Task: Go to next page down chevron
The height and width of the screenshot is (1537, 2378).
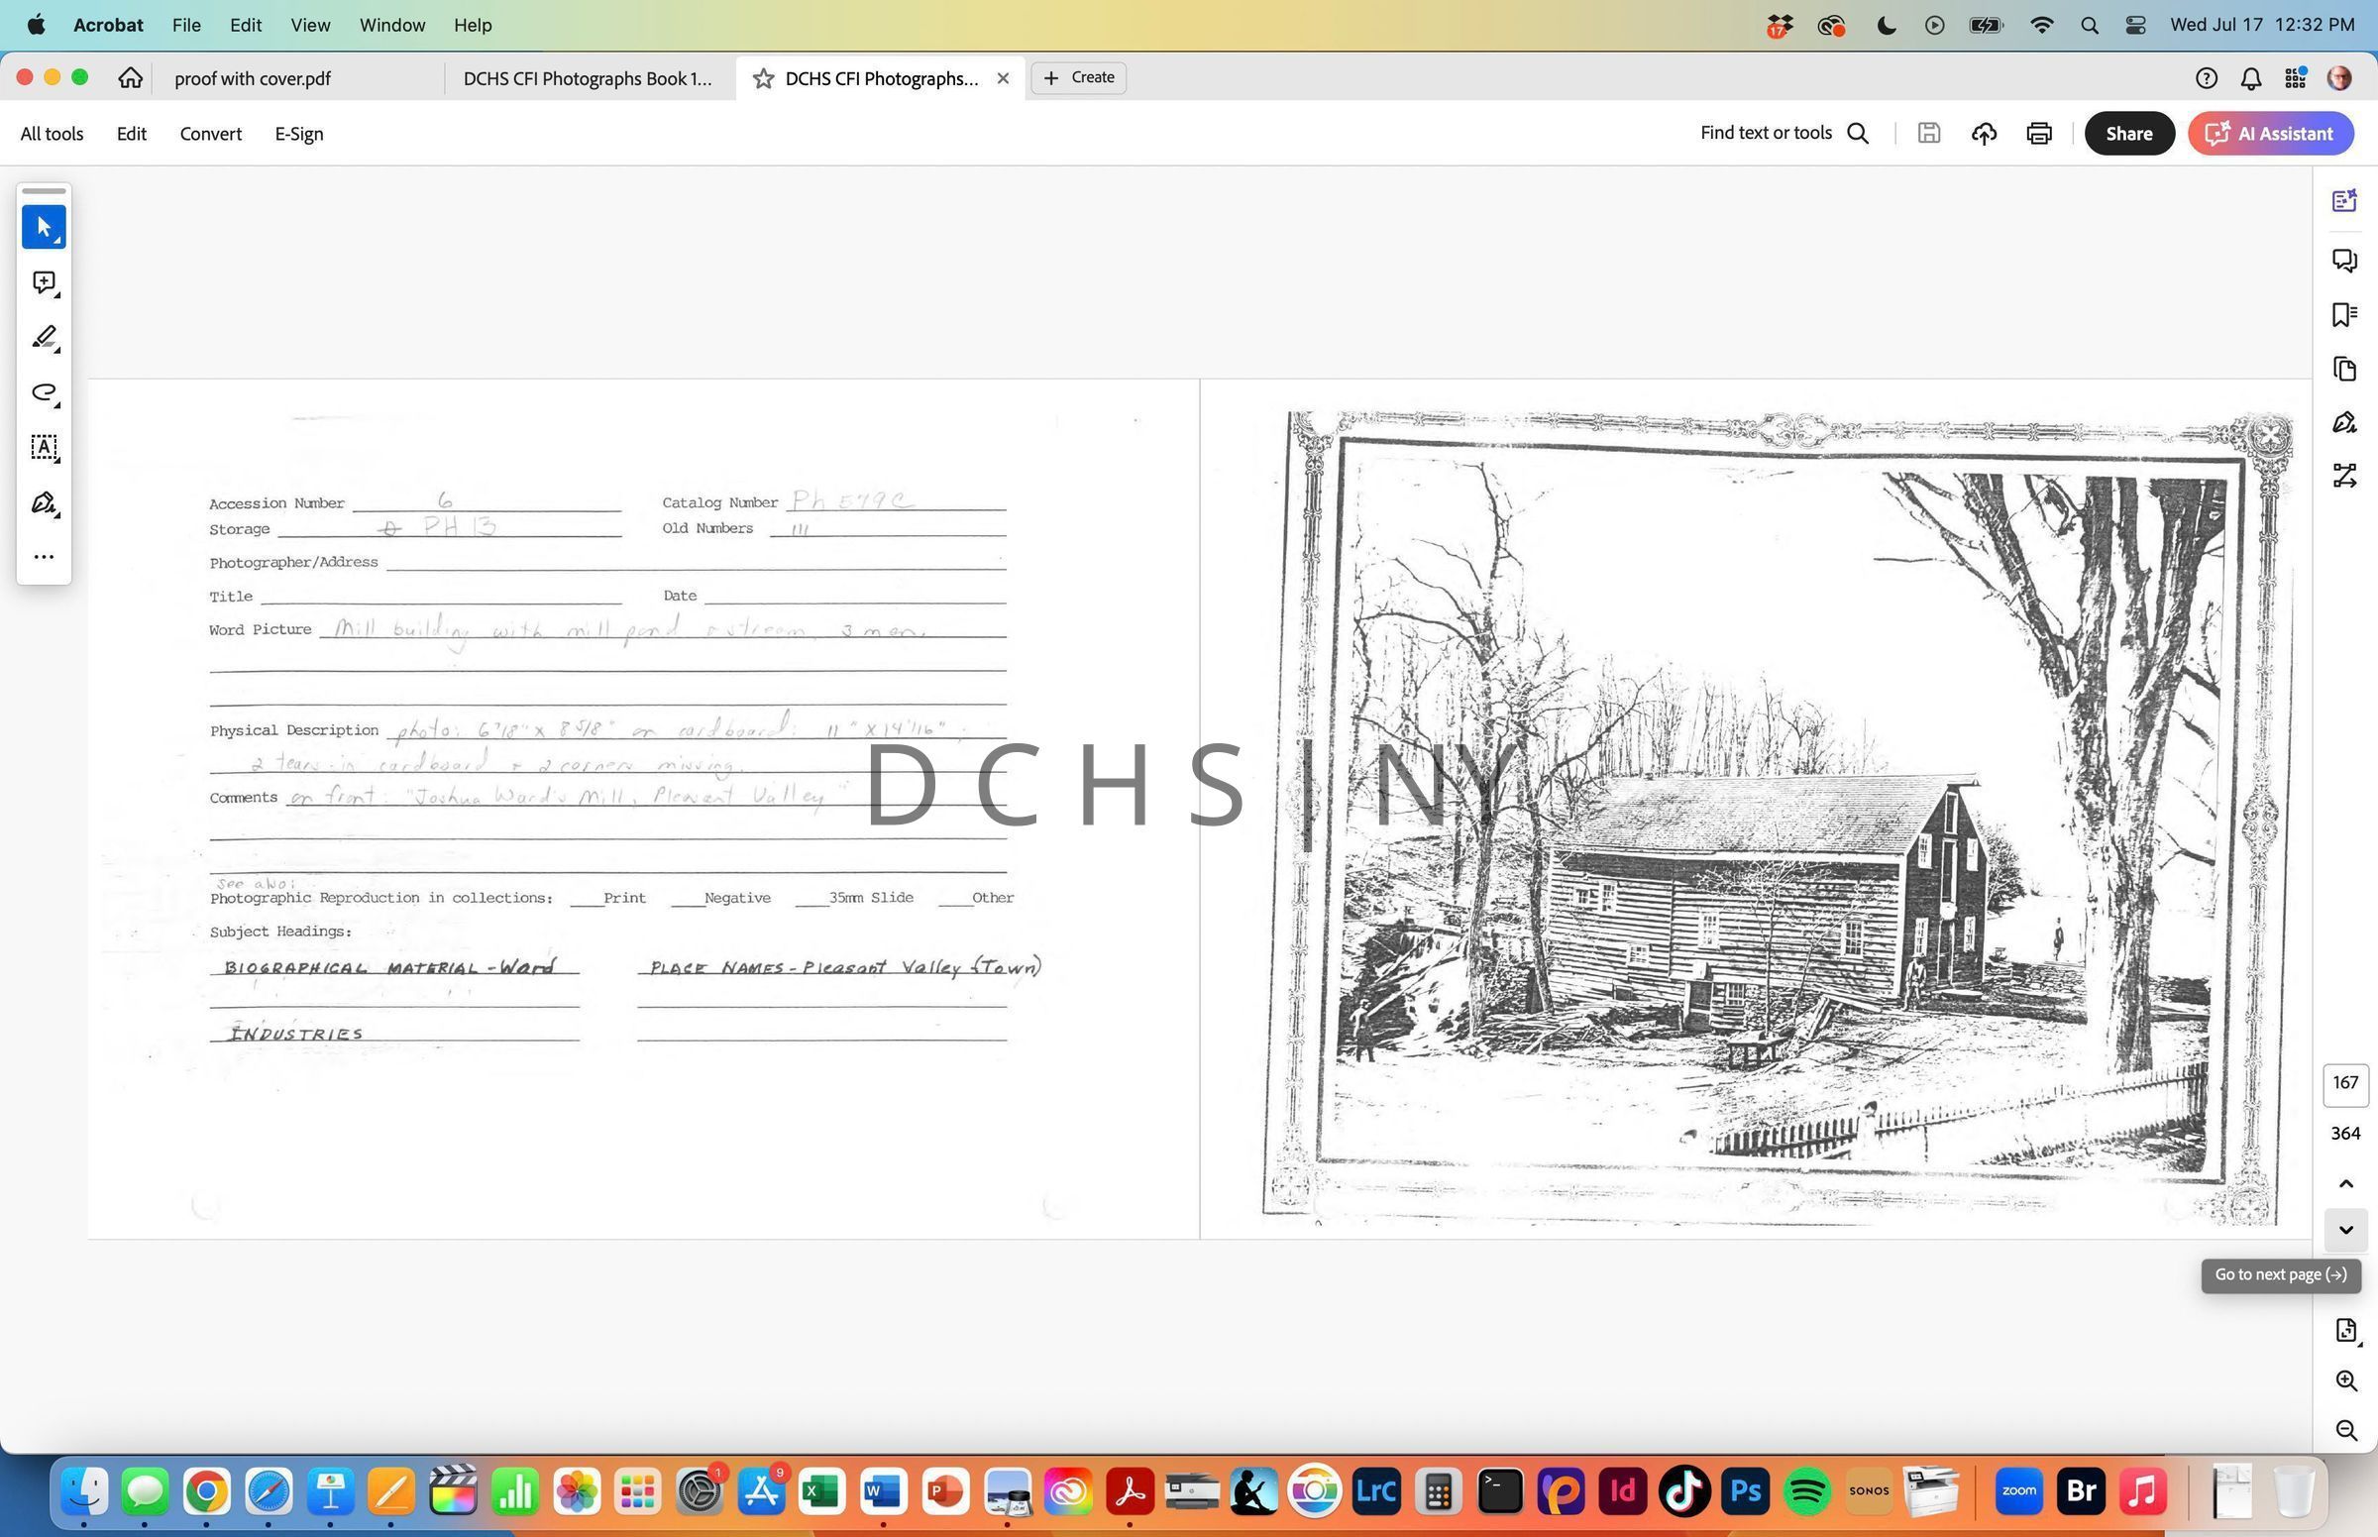Action: click(x=2345, y=1230)
